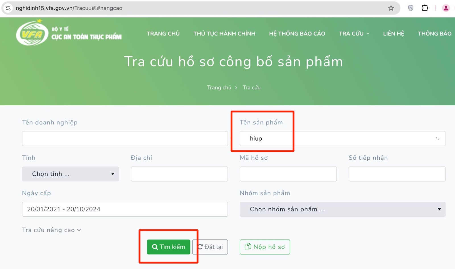Open THỦ TỤC HÀNH CHÍNH menu
455x269 pixels.
click(224, 34)
